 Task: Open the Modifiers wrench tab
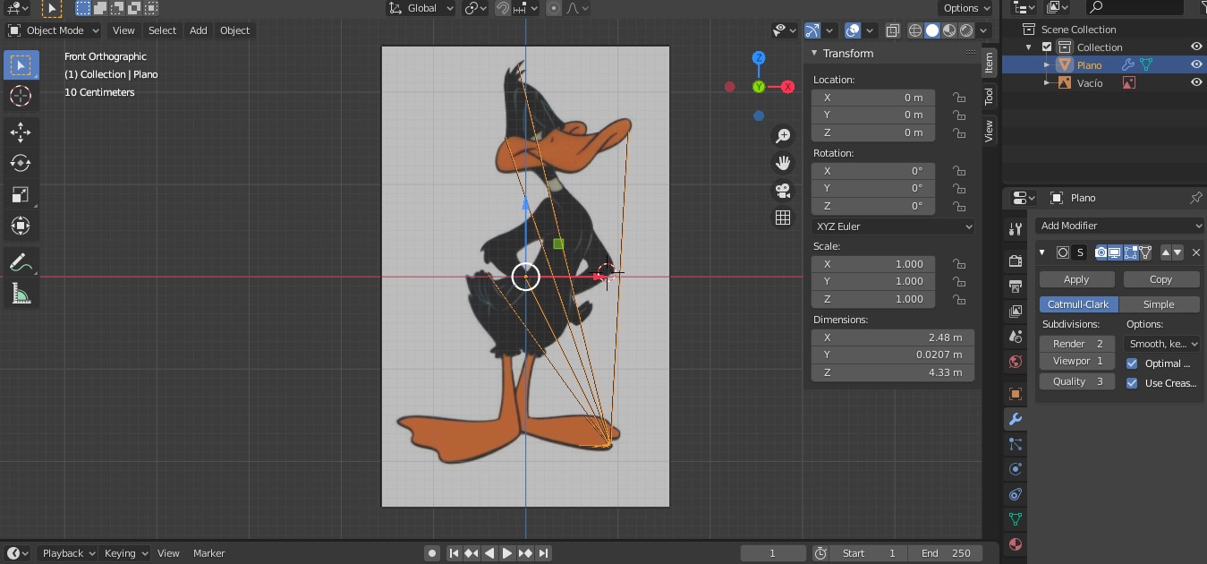[1015, 419]
